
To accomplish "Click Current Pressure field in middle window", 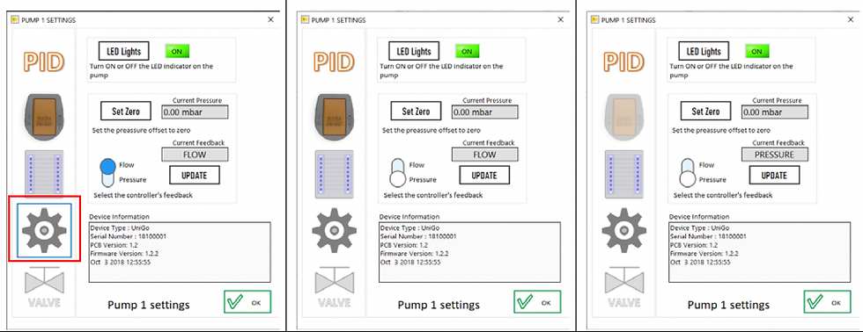I will tap(485, 112).
